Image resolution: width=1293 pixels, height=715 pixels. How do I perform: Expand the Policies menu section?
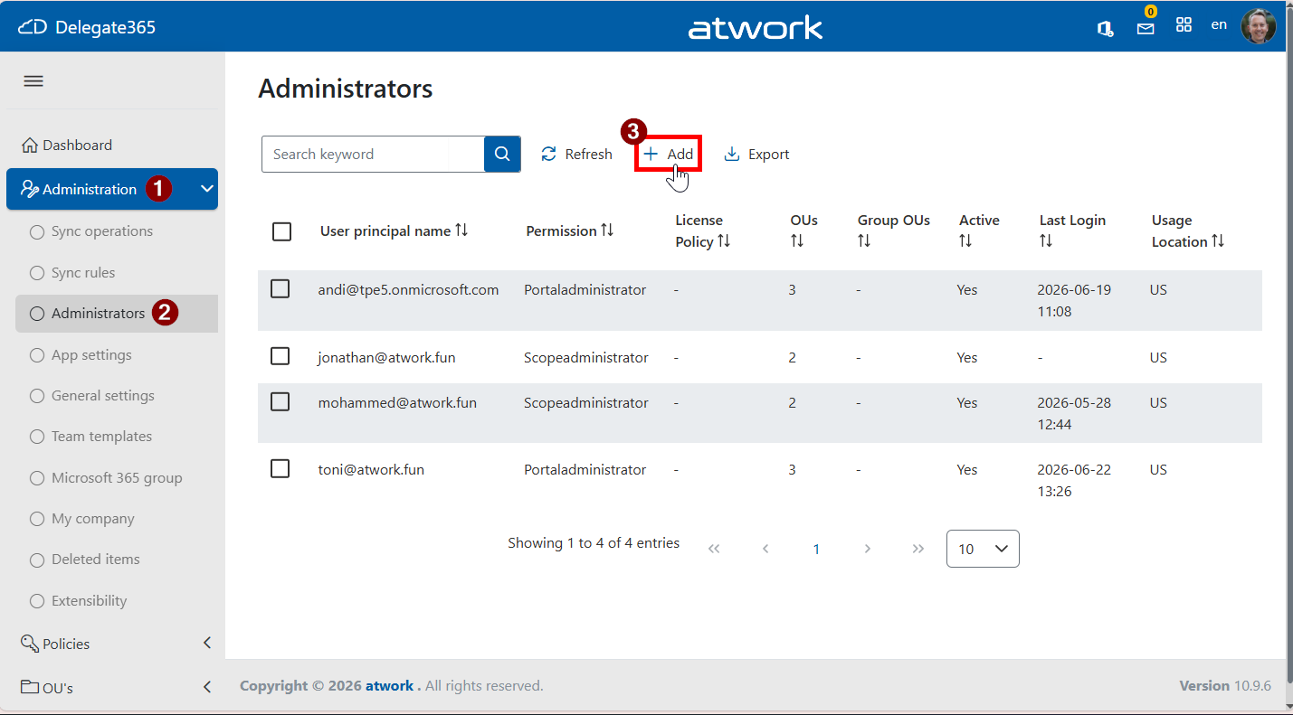pos(207,643)
